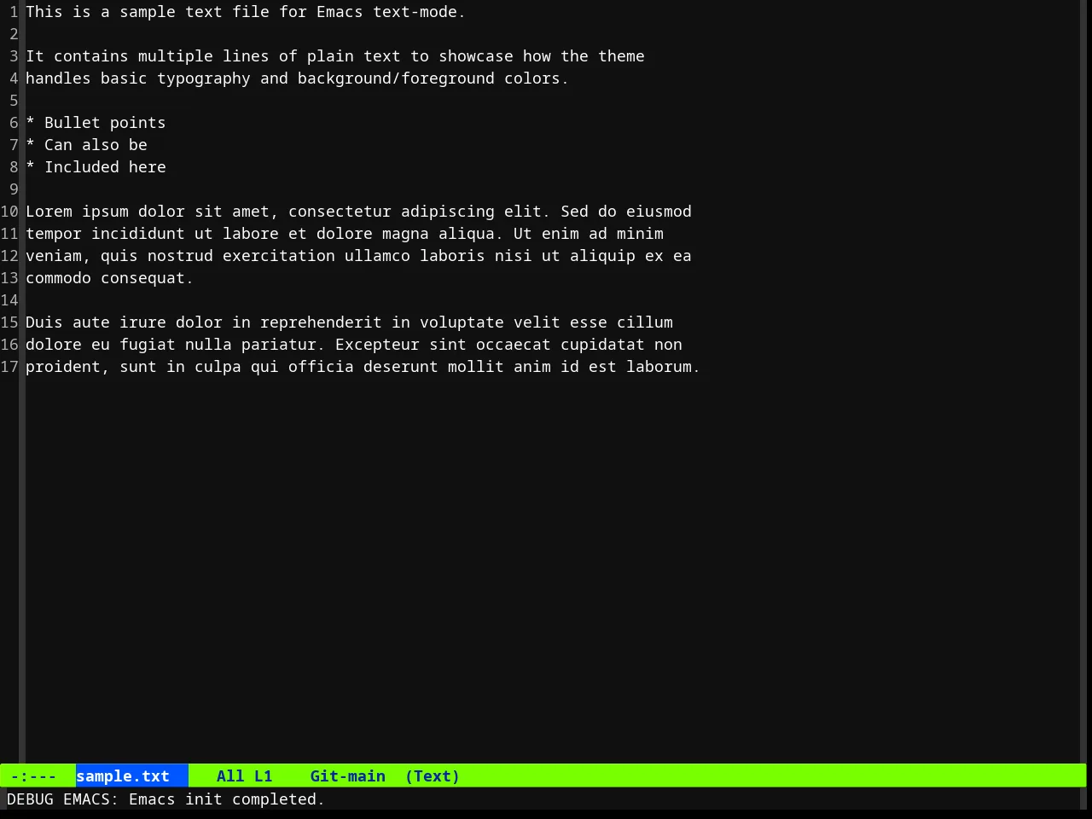The height and width of the screenshot is (819, 1092).
Task: Click 'background/foreground' on line 4
Action: coord(396,78)
